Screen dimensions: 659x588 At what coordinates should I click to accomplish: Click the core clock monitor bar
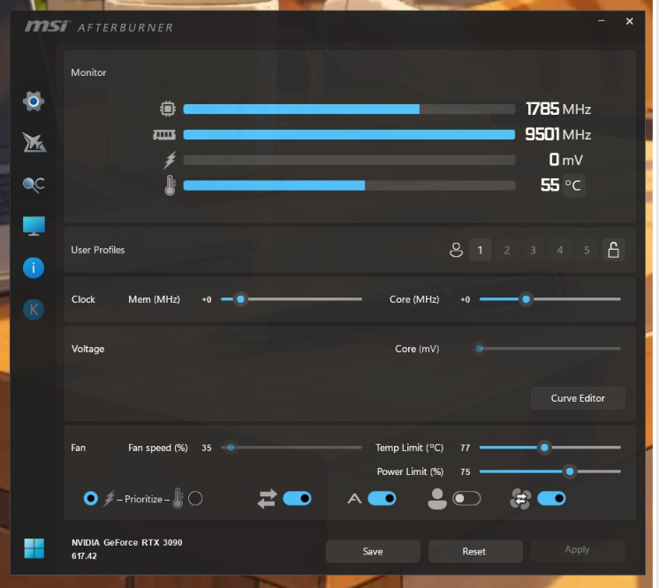pyautogui.click(x=349, y=109)
